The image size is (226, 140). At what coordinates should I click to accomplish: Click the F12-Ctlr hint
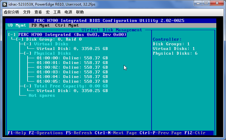pos(195,133)
